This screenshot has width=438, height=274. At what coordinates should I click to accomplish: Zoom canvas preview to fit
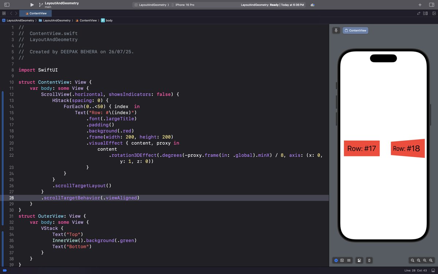(425, 260)
